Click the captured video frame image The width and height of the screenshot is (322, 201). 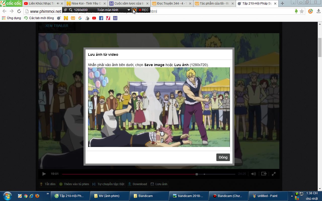tap(159, 107)
